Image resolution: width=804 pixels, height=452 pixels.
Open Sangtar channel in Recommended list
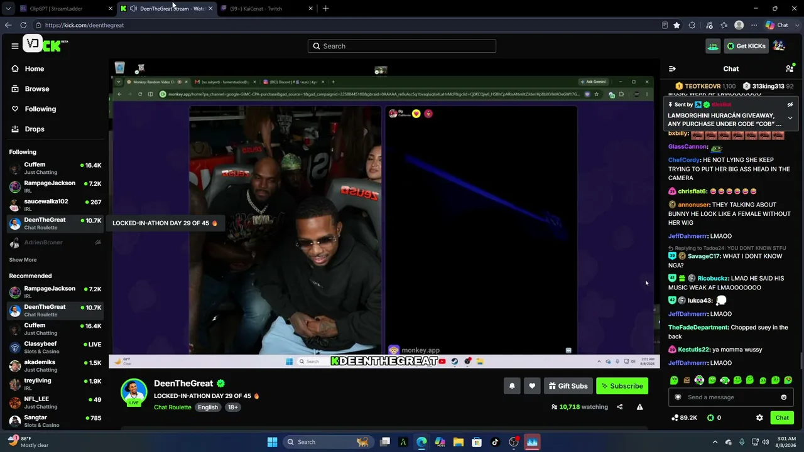tap(55, 421)
